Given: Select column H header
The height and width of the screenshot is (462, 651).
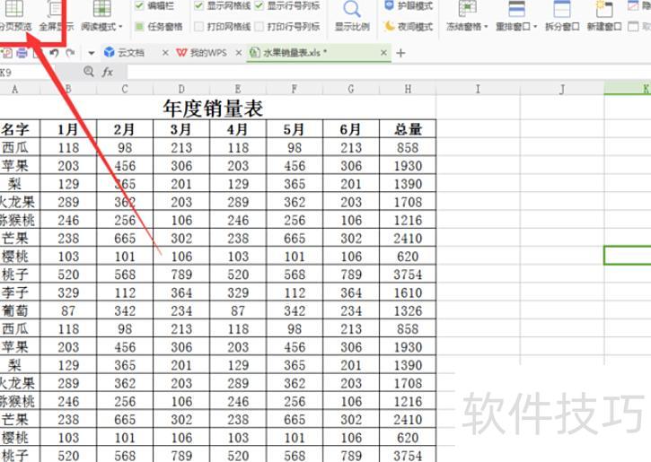Looking at the screenshot, I should (x=408, y=89).
